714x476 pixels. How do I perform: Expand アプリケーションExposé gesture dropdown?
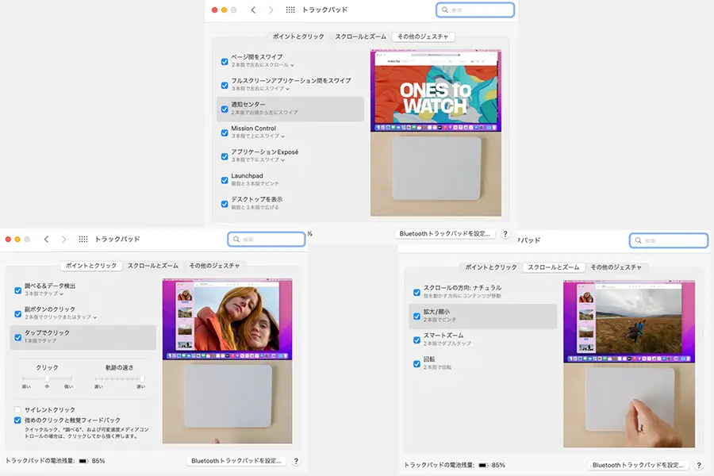click(x=258, y=160)
